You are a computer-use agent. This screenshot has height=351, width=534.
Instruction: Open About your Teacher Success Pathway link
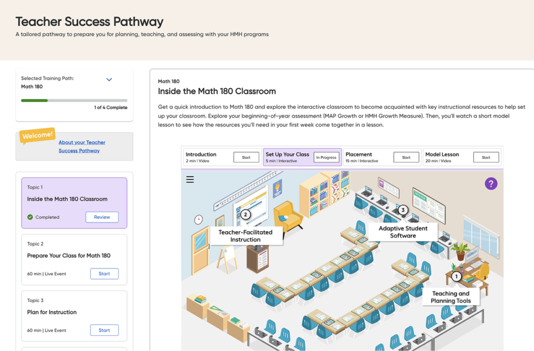(x=82, y=147)
